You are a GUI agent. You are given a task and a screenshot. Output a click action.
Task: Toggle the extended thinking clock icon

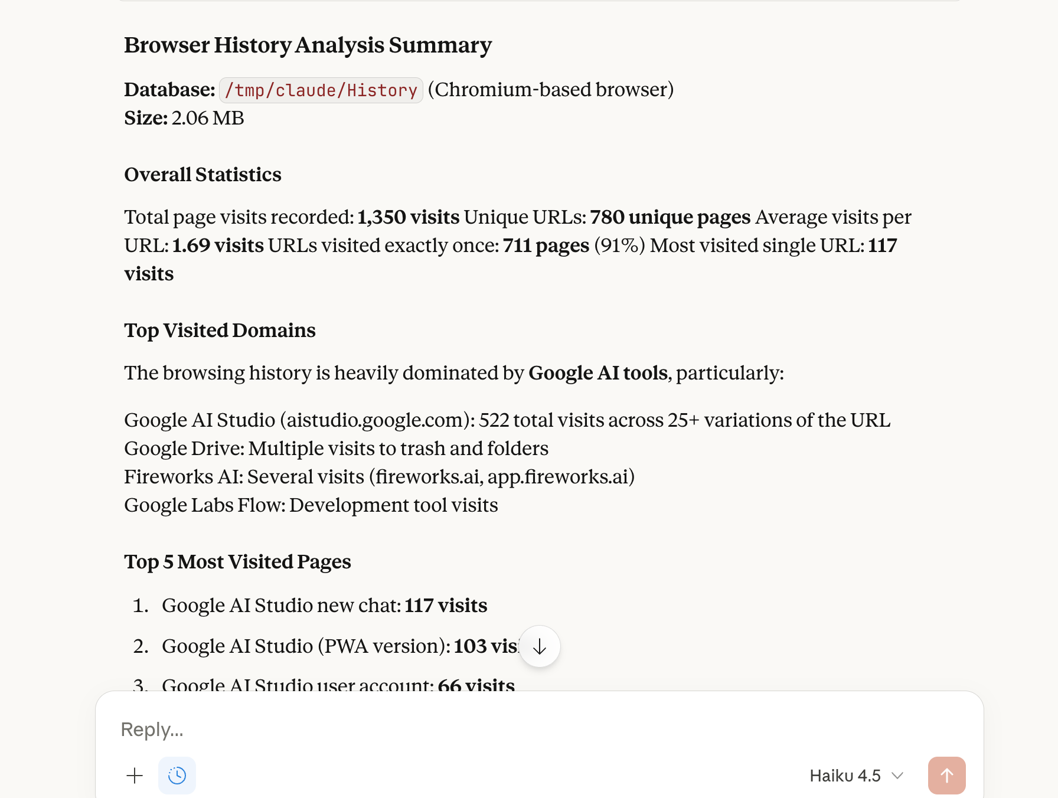click(x=177, y=775)
